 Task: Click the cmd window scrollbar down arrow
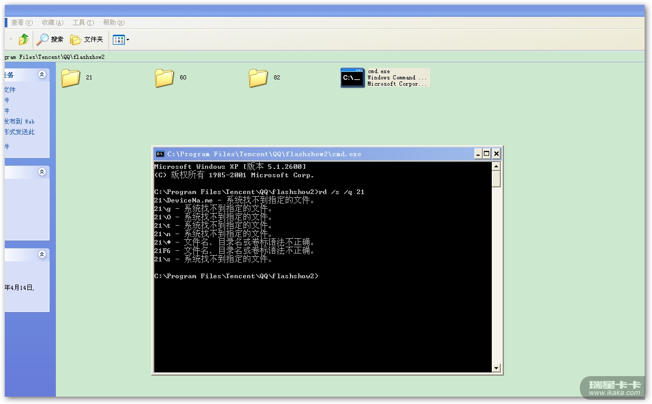tap(496, 368)
